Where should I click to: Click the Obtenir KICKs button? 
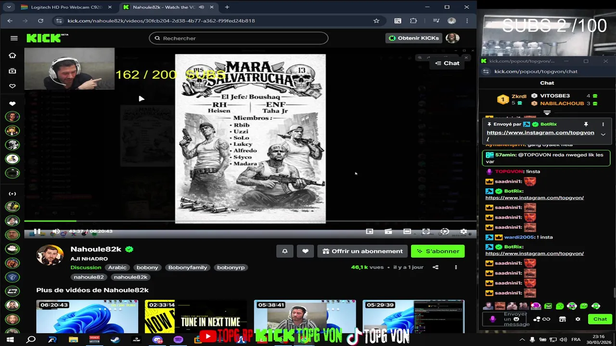pyautogui.click(x=414, y=38)
